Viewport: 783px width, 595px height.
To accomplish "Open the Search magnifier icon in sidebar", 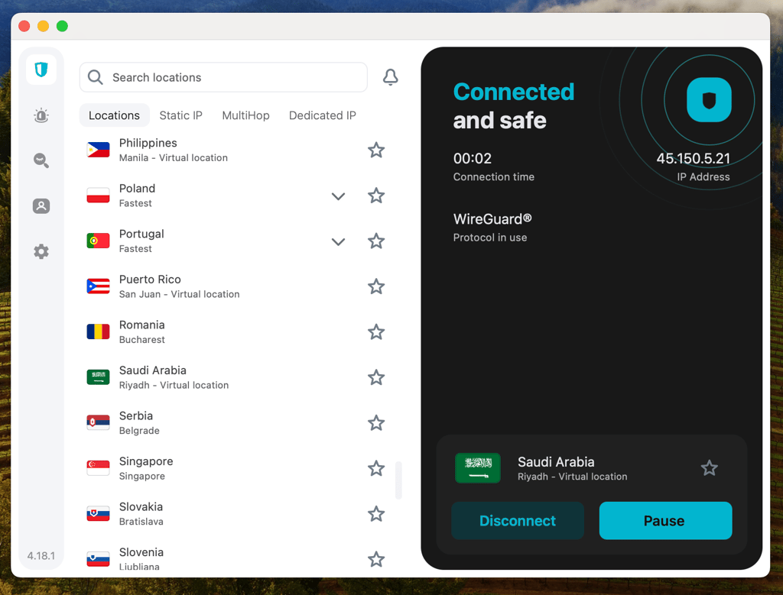I will click(x=41, y=160).
